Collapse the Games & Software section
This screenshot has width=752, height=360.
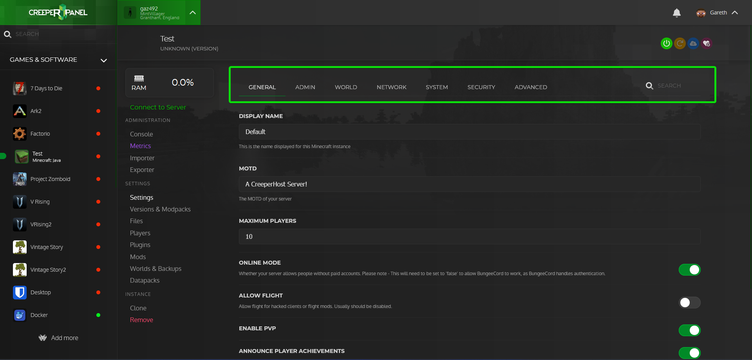click(x=104, y=60)
